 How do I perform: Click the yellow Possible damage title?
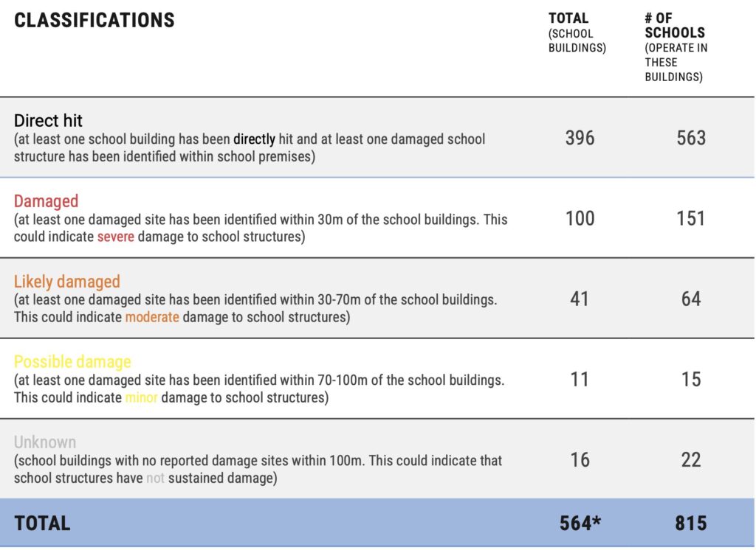(x=72, y=362)
